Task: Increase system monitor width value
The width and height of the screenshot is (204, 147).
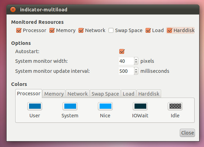Action: [x=136, y=59]
